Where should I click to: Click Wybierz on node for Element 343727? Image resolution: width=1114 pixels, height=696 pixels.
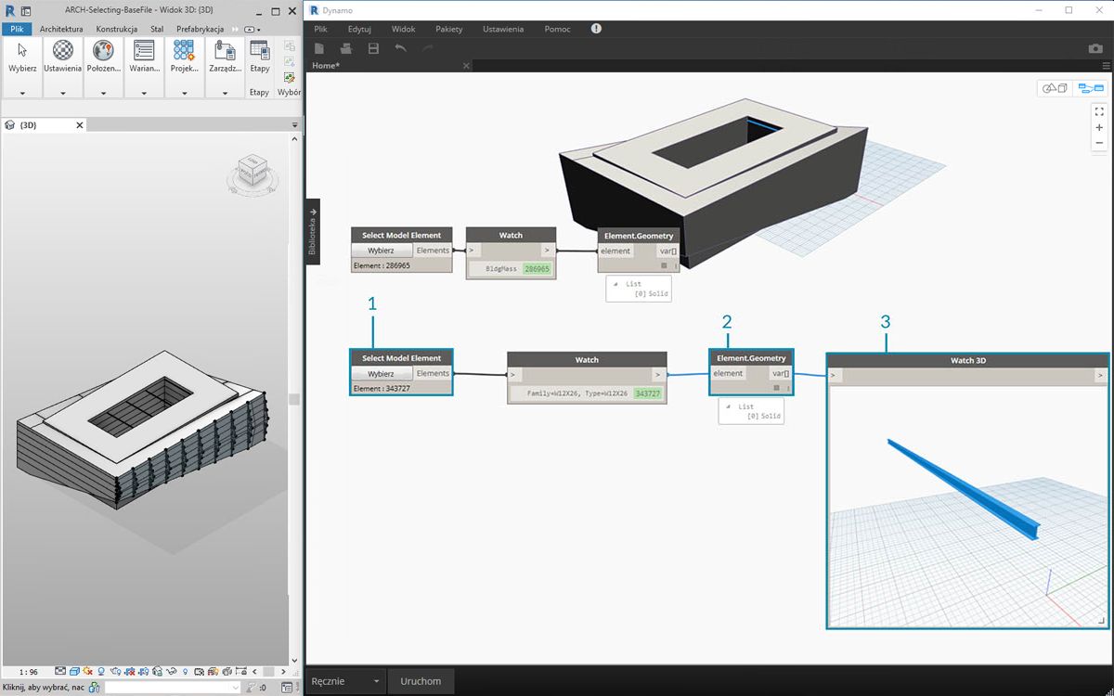pos(382,373)
